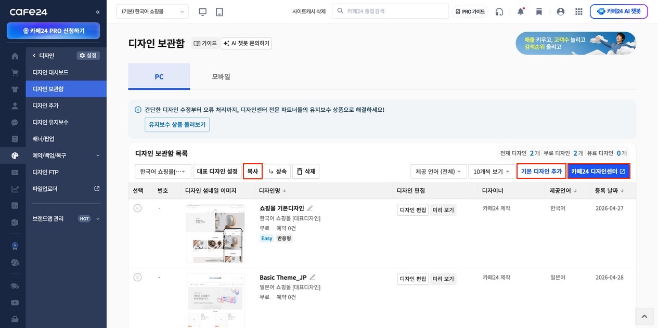The width and height of the screenshot is (658, 328).
Task: Open the 카페24 AI 챗봇 button
Action: pyautogui.click(x=619, y=11)
